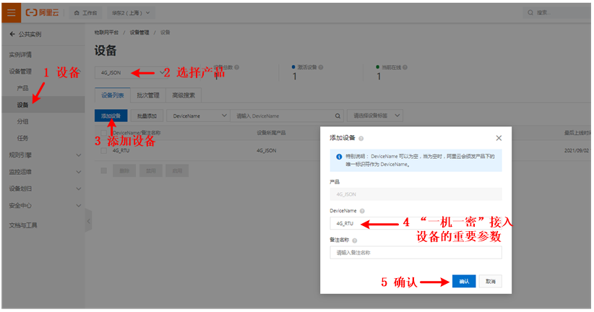Screen dimensions: 594x312
Task: Switch to the 批次管理 tab
Action: [148, 95]
